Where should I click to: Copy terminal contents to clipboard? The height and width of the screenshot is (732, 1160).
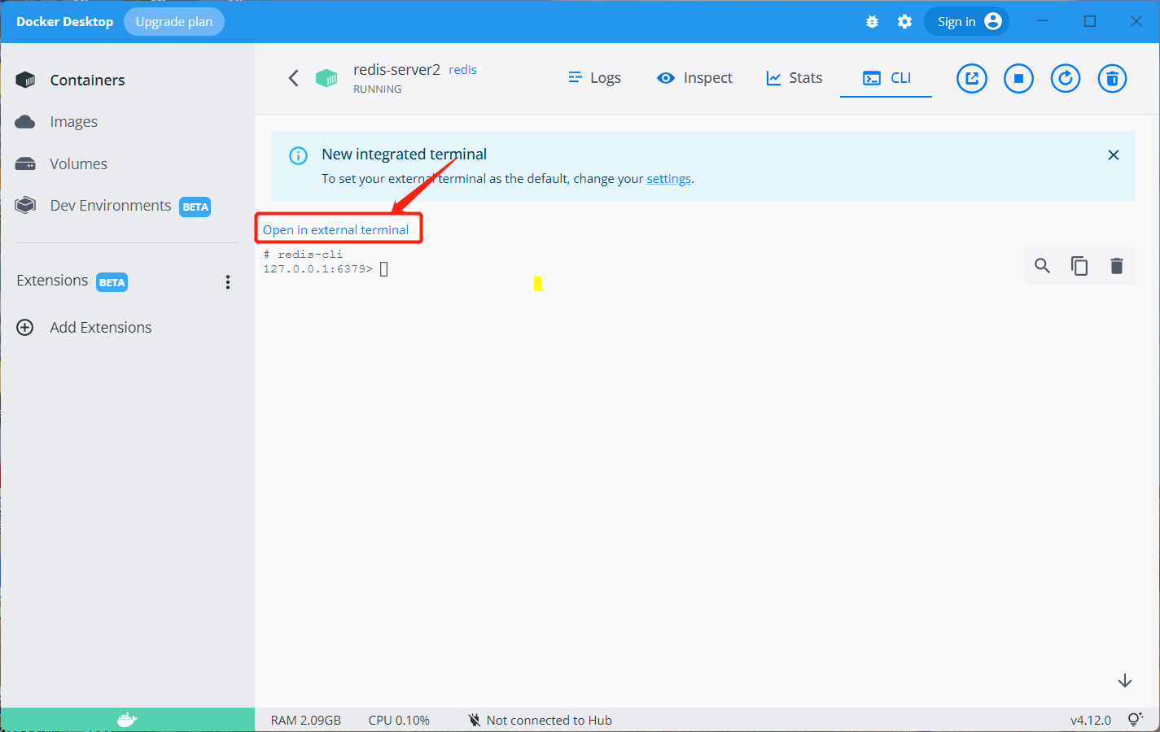point(1079,266)
